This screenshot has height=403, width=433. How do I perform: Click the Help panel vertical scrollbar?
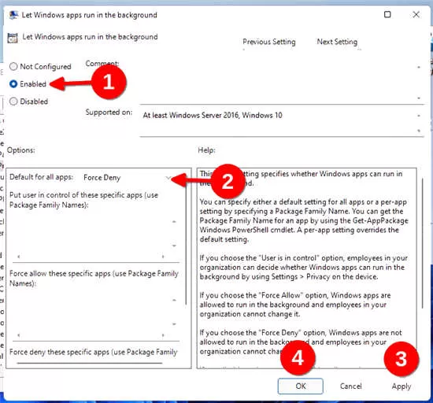tap(422, 243)
